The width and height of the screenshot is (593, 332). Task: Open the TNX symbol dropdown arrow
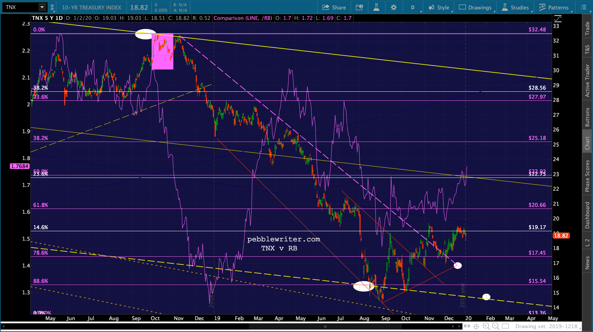tap(42, 7)
